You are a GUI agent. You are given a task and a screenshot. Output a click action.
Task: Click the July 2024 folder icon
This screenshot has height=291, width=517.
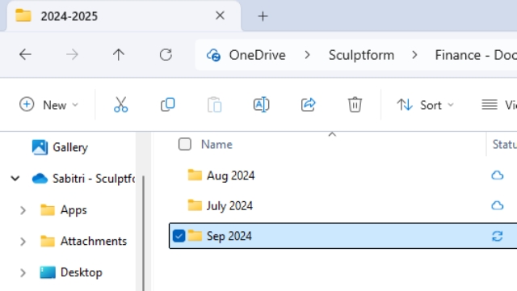195,205
